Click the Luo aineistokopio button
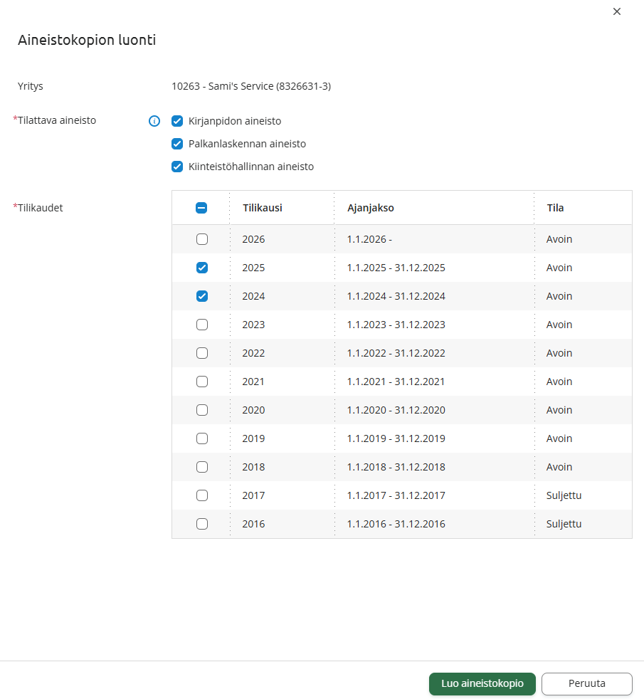 tap(482, 684)
